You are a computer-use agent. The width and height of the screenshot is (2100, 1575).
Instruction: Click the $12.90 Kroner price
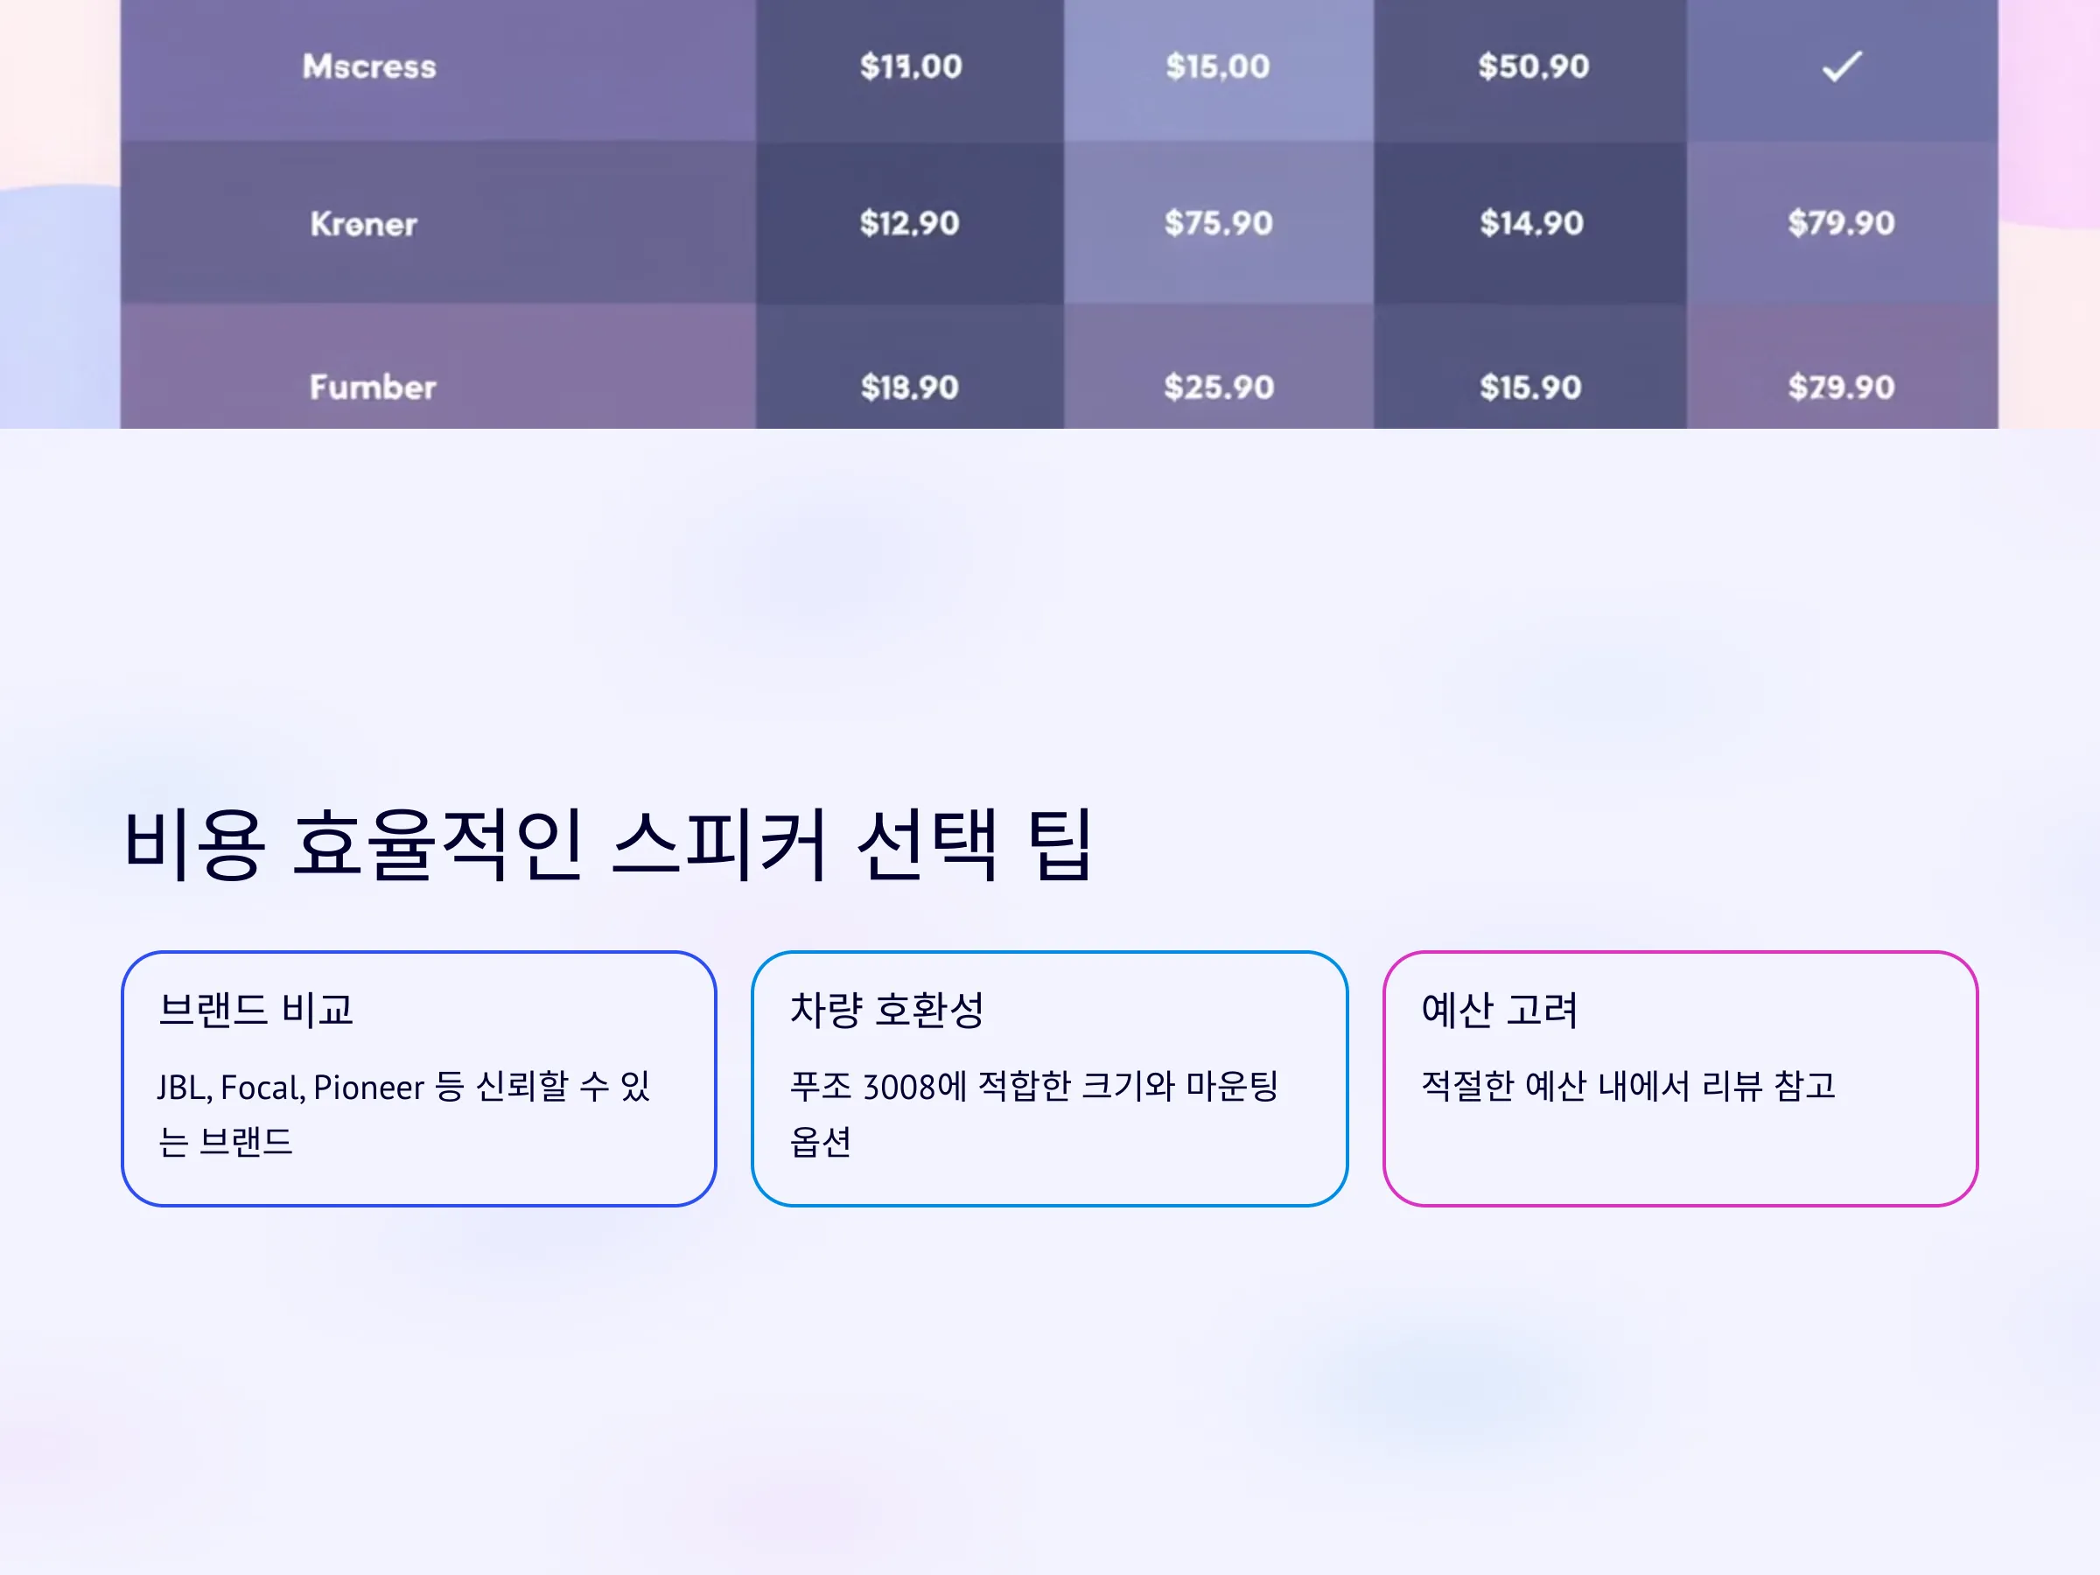909,223
